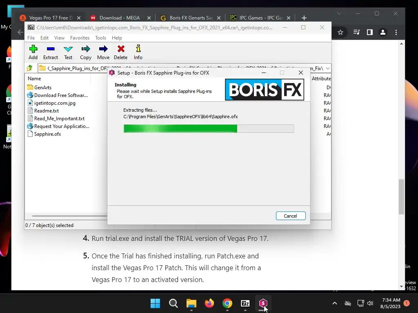The width and height of the screenshot is (418, 313).
Task: Select Sapphire.ofx file in the list
Action: (44, 134)
